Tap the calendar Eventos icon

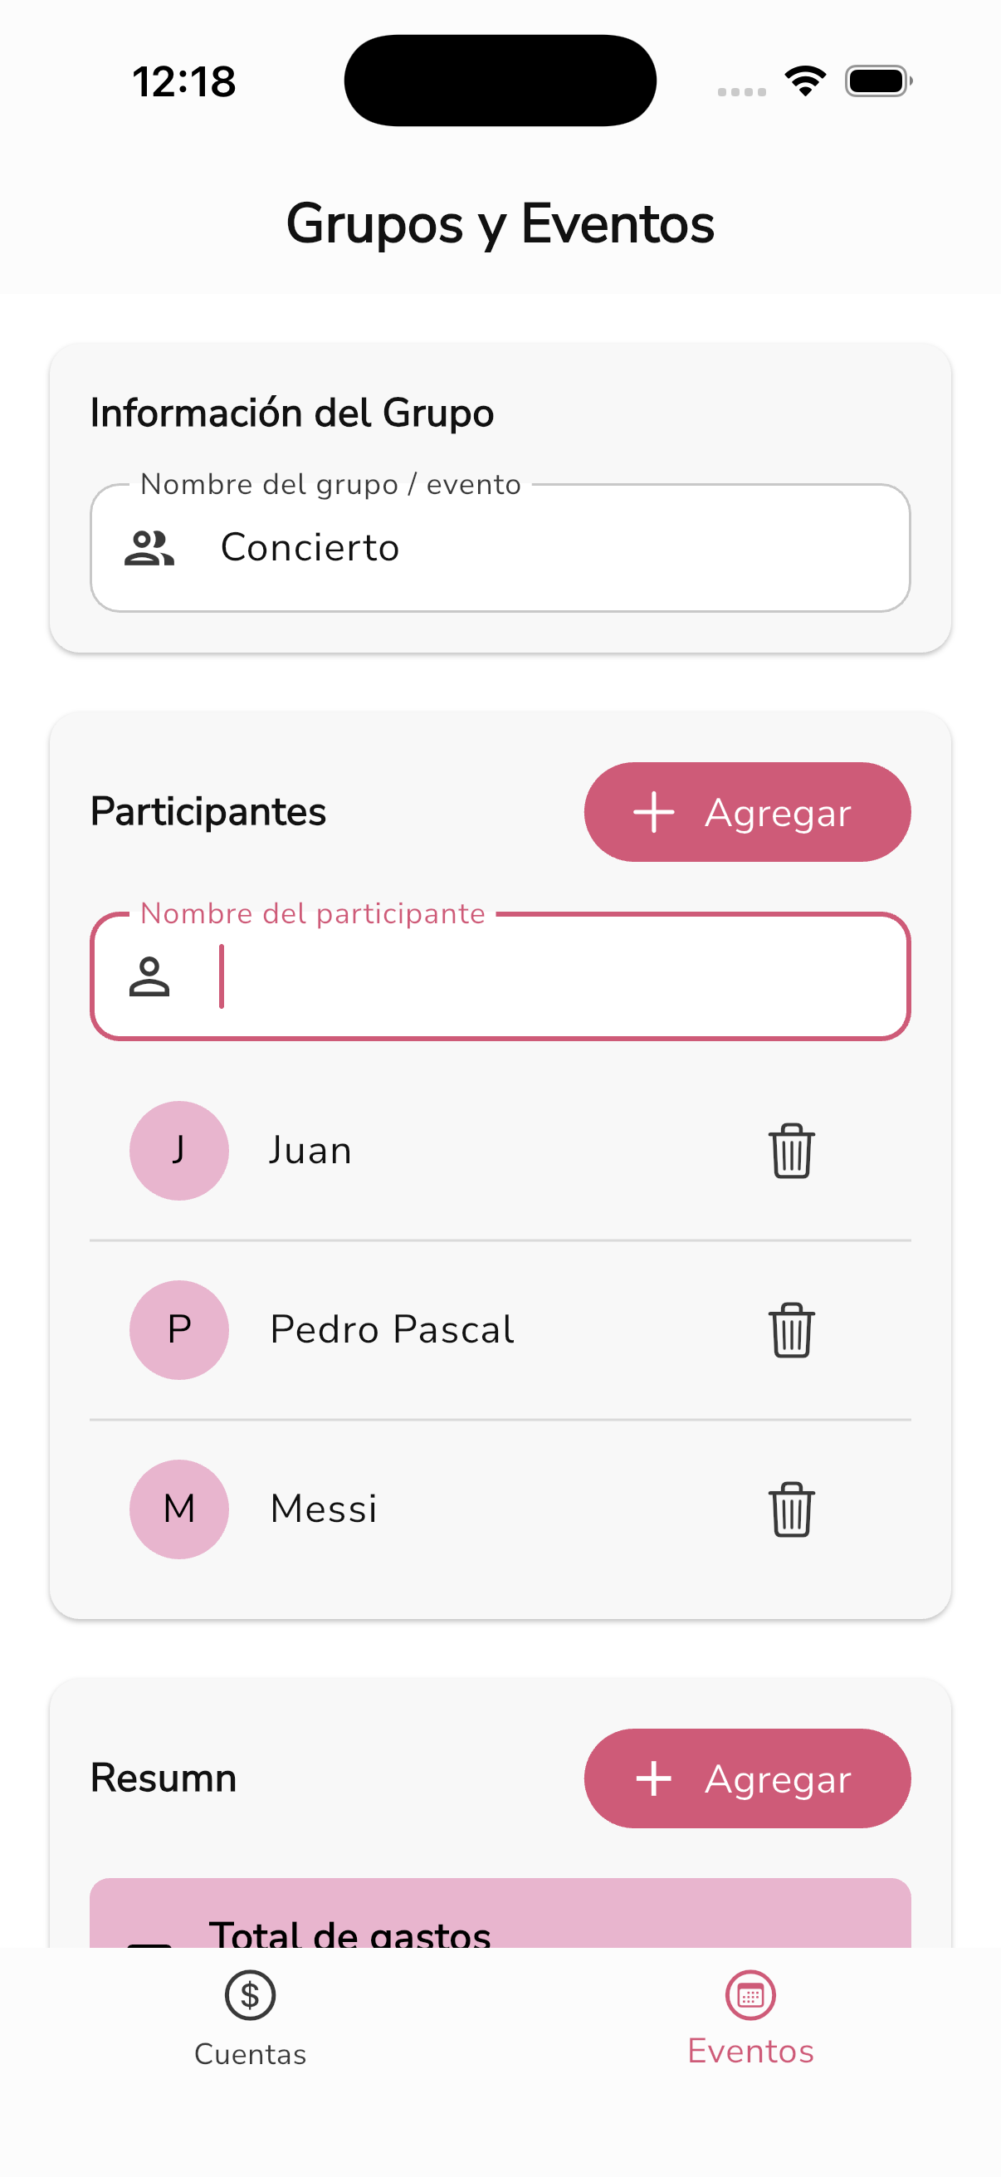[750, 1994]
